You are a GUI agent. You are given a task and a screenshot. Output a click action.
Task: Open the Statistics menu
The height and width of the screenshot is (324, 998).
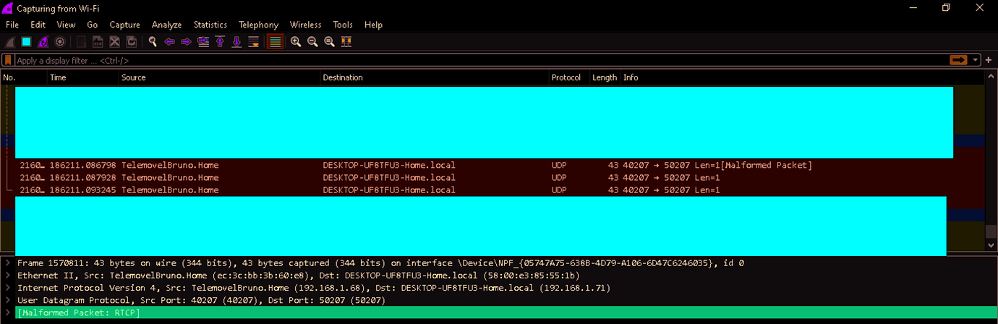(x=210, y=25)
